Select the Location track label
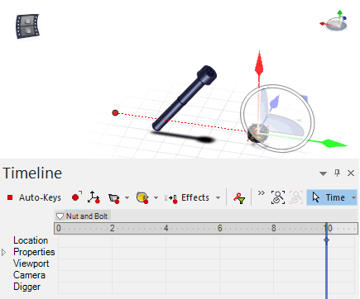This screenshot has height=299, width=360. [x=31, y=240]
